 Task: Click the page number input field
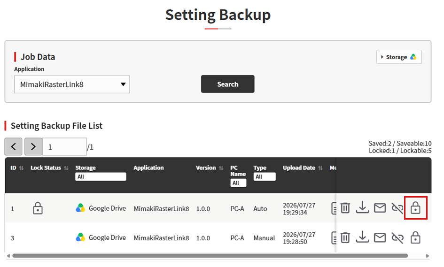pos(64,146)
